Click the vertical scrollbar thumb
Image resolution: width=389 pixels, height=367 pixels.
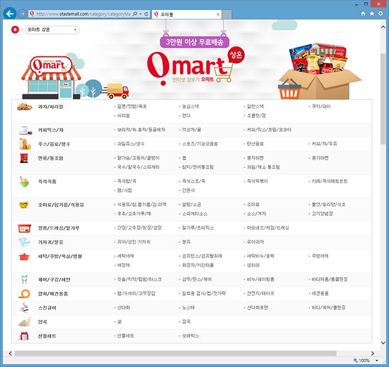tap(383, 99)
